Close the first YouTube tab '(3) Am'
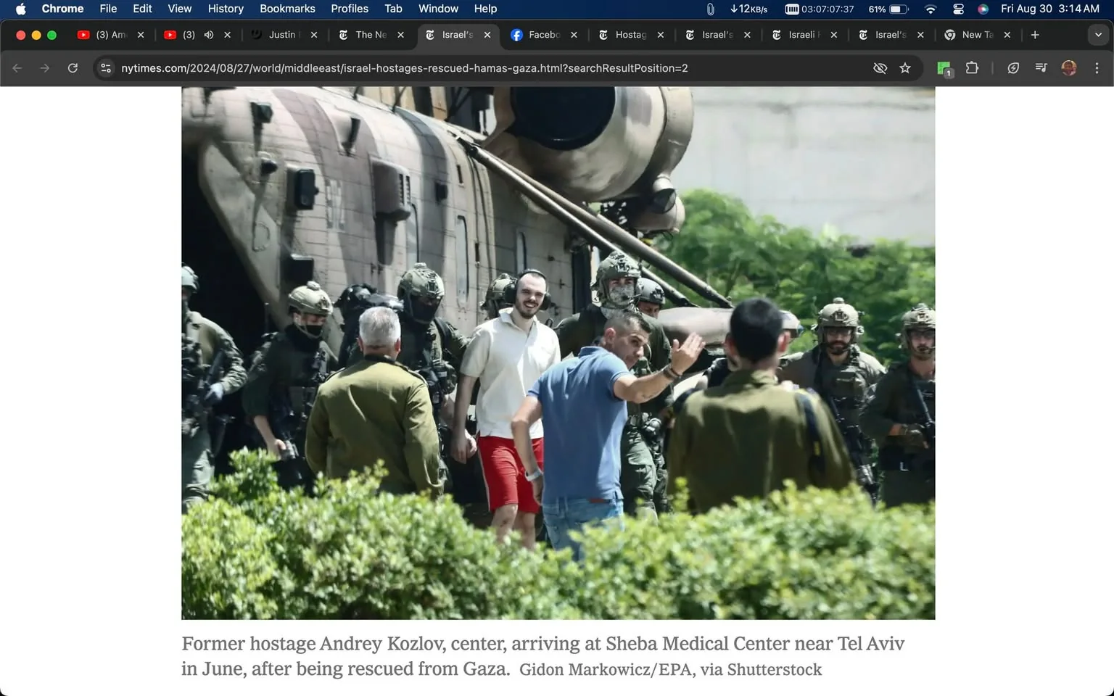This screenshot has height=696, width=1114. coord(141,35)
